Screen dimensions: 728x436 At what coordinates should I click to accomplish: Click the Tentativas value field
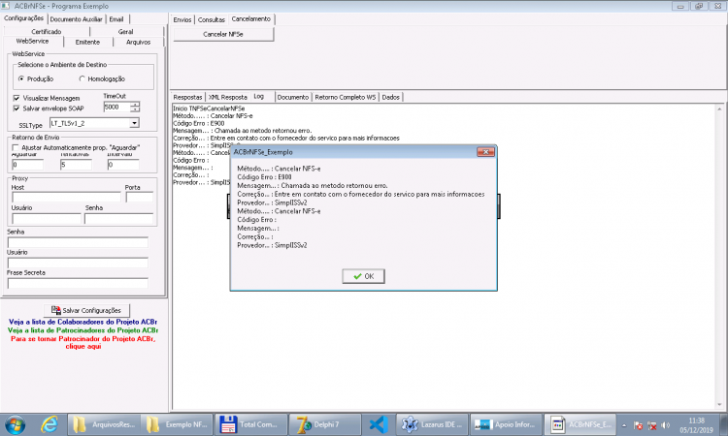pyautogui.click(x=76, y=165)
